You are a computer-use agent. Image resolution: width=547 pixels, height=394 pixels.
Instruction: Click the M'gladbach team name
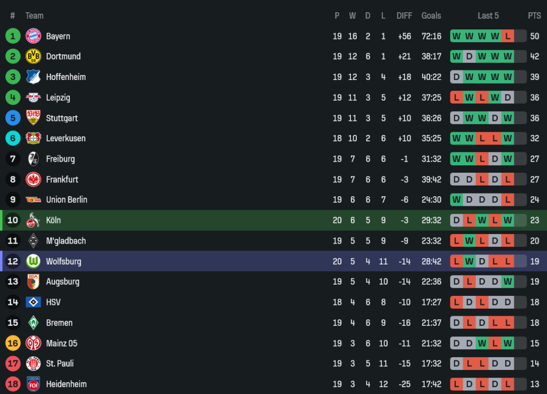(66, 241)
